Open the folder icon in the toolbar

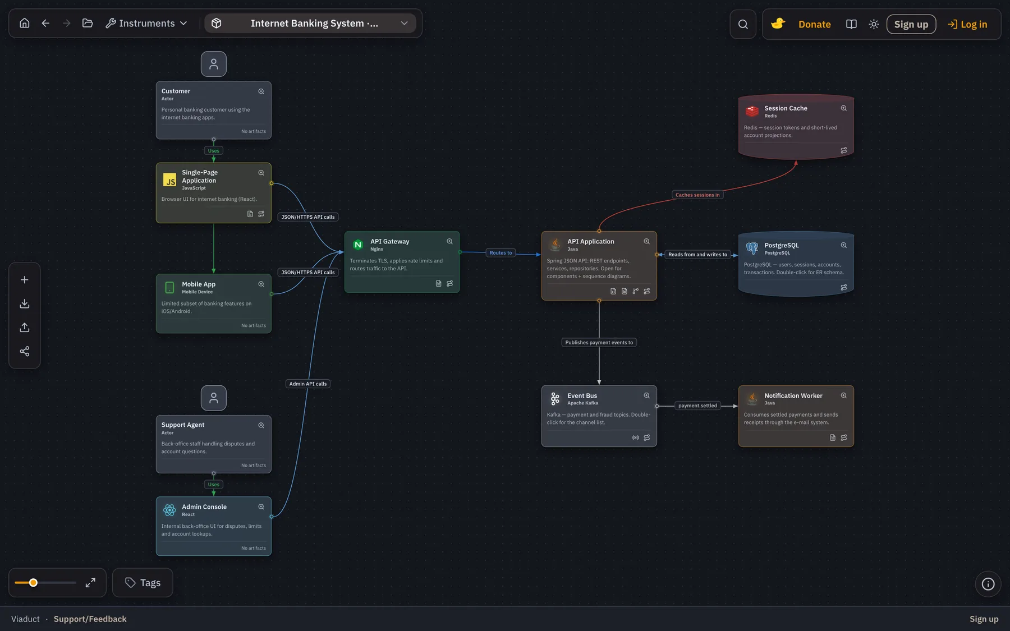(88, 24)
